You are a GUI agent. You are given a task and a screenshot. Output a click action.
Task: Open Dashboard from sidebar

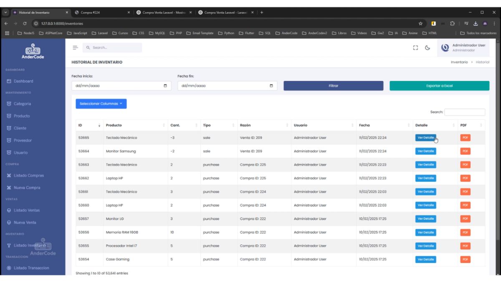[23, 81]
